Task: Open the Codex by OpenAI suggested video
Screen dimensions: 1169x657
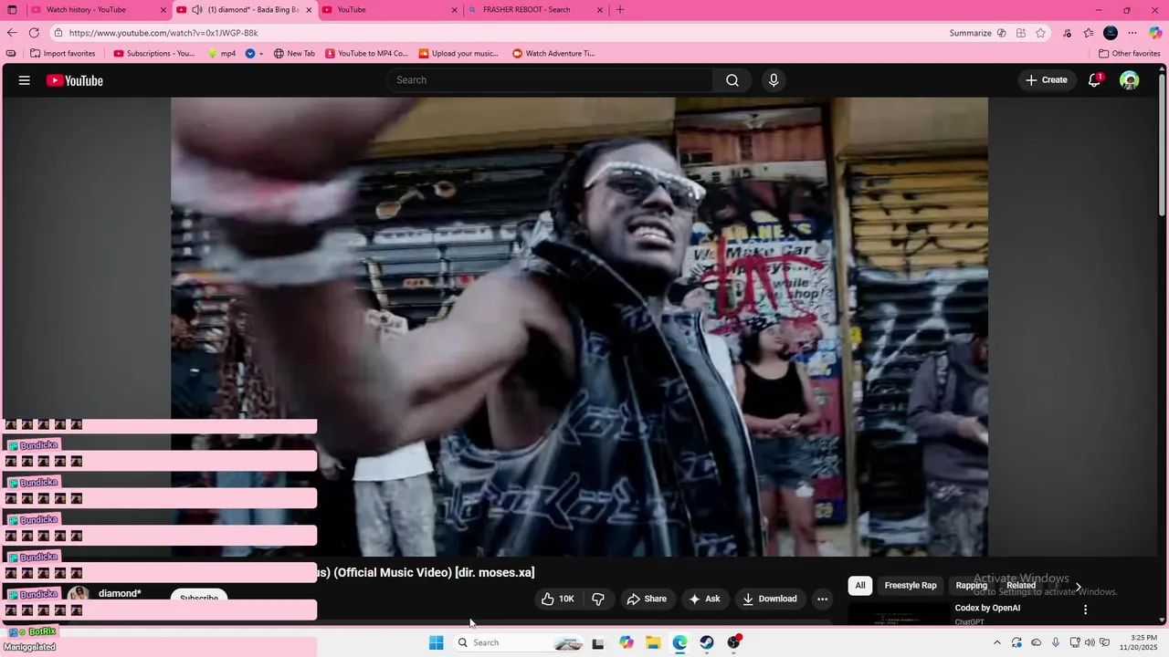Action: [987, 608]
